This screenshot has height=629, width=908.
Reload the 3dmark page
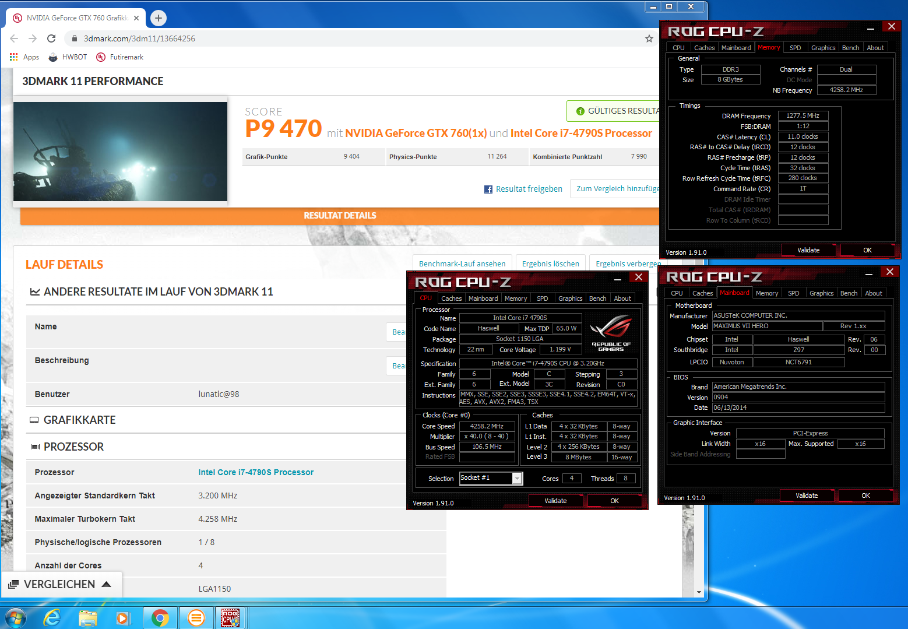pyautogui.click(x=51, y=38)
